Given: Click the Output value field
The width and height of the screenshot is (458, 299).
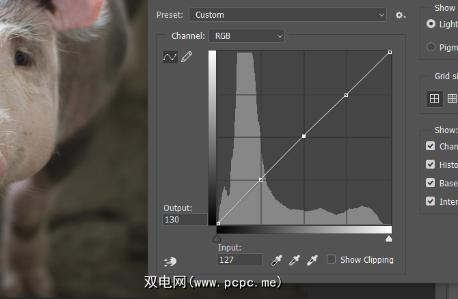Looking at the screenshot, I should coord(185,219).
